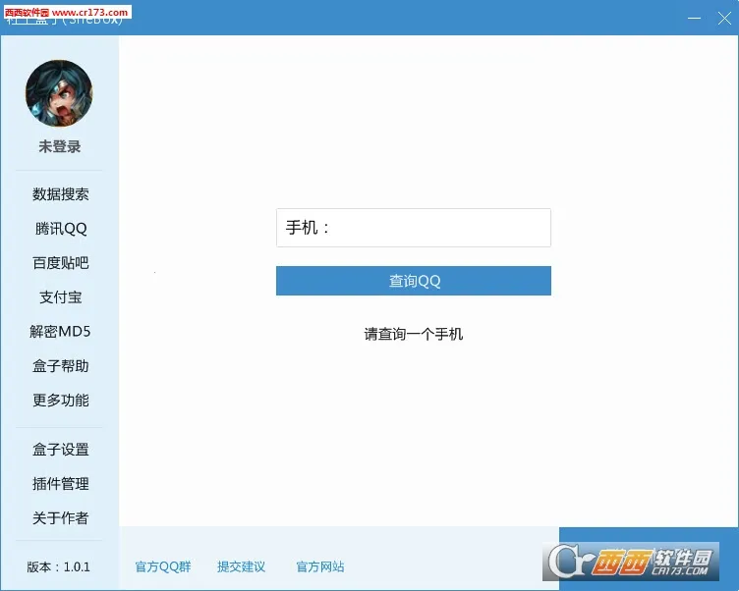
Task: Go to the 解密MD5 tool
Action: pyautogui.click(x=60, y=332)
